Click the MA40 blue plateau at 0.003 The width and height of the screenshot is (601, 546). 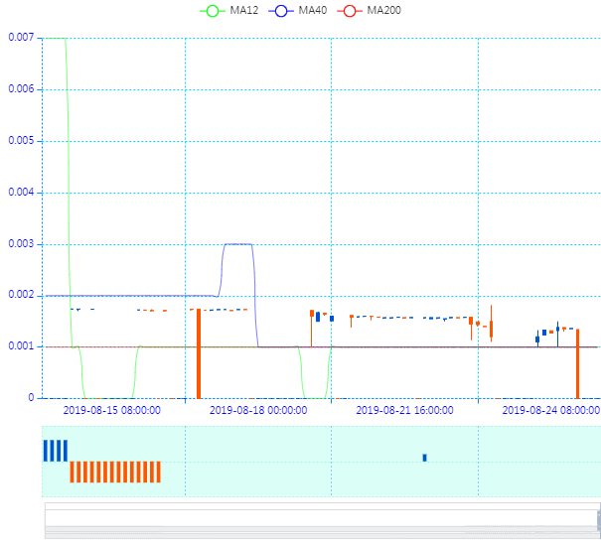238,244
